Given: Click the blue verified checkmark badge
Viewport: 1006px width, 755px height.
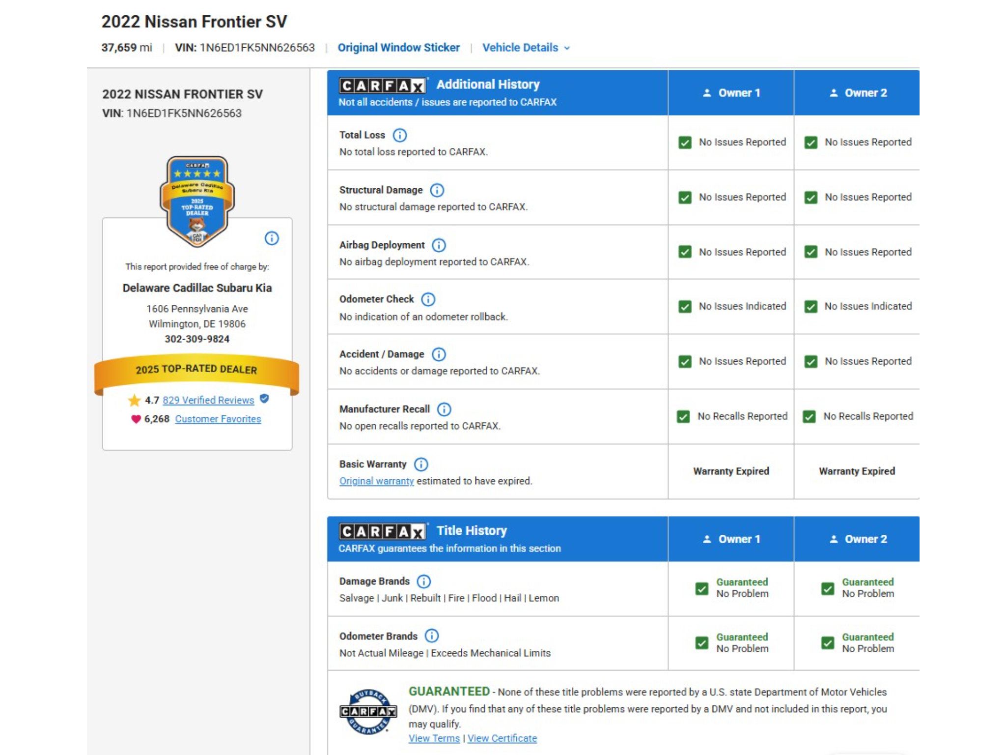Looking at the screenshot, I should 264,399.
